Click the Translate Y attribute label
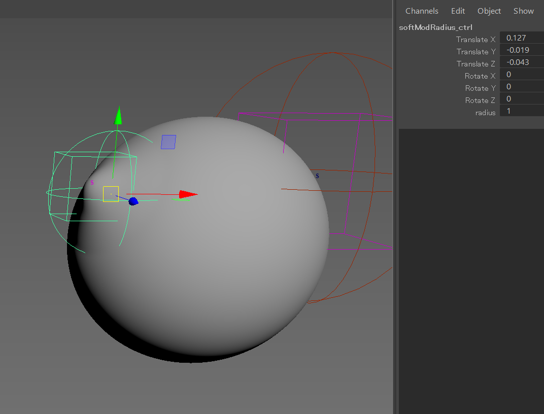 (476, 52)
